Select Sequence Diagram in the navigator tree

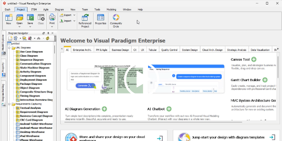pyautogui.click(x=32, y=59)
